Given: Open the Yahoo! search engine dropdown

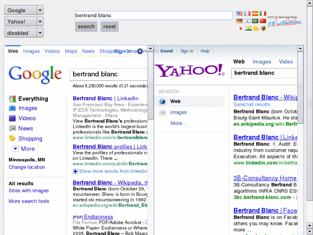Looking at the screenshot, I should tap(40, 22).
